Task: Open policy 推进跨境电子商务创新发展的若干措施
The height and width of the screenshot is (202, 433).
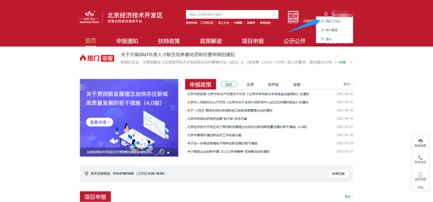Action: [222, 143]
